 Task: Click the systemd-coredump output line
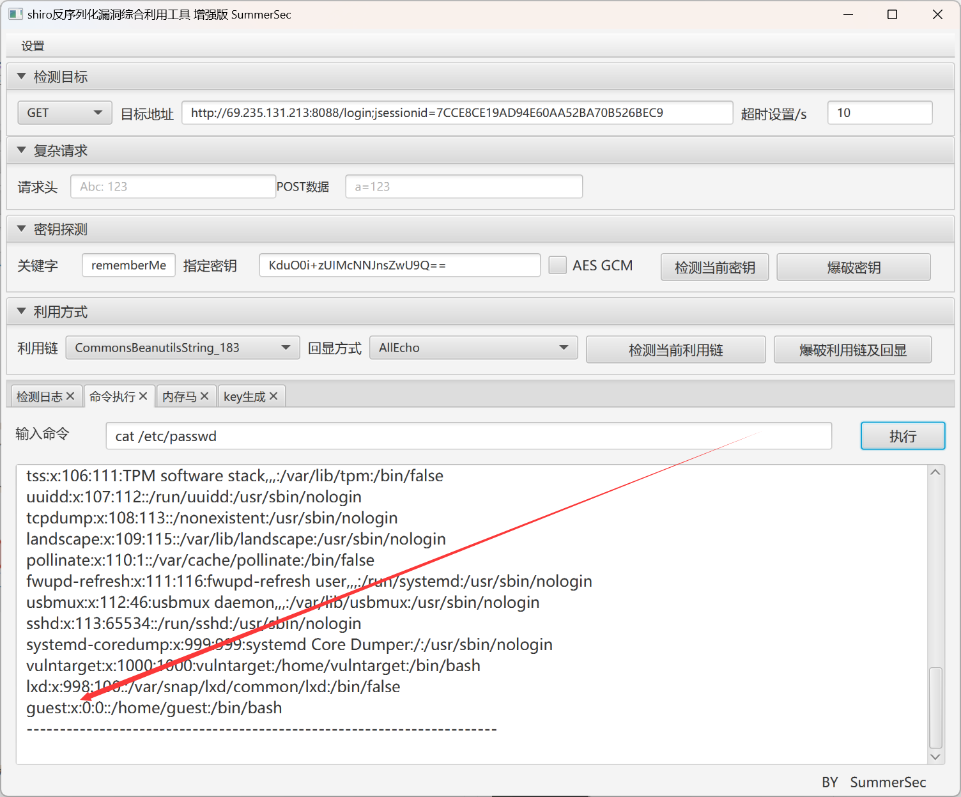289,644
